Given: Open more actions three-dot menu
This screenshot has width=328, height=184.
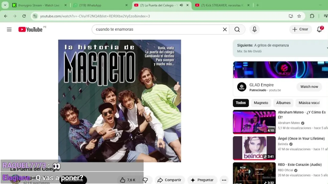Looking at the screenshot, I should coord(224,180).
